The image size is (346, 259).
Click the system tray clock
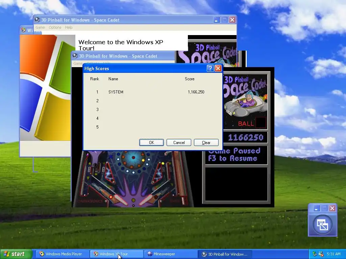coord(333,254)
